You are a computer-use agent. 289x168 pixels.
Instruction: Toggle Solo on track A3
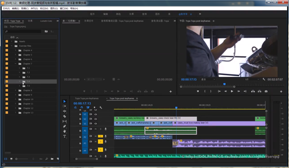coord(100,142)
